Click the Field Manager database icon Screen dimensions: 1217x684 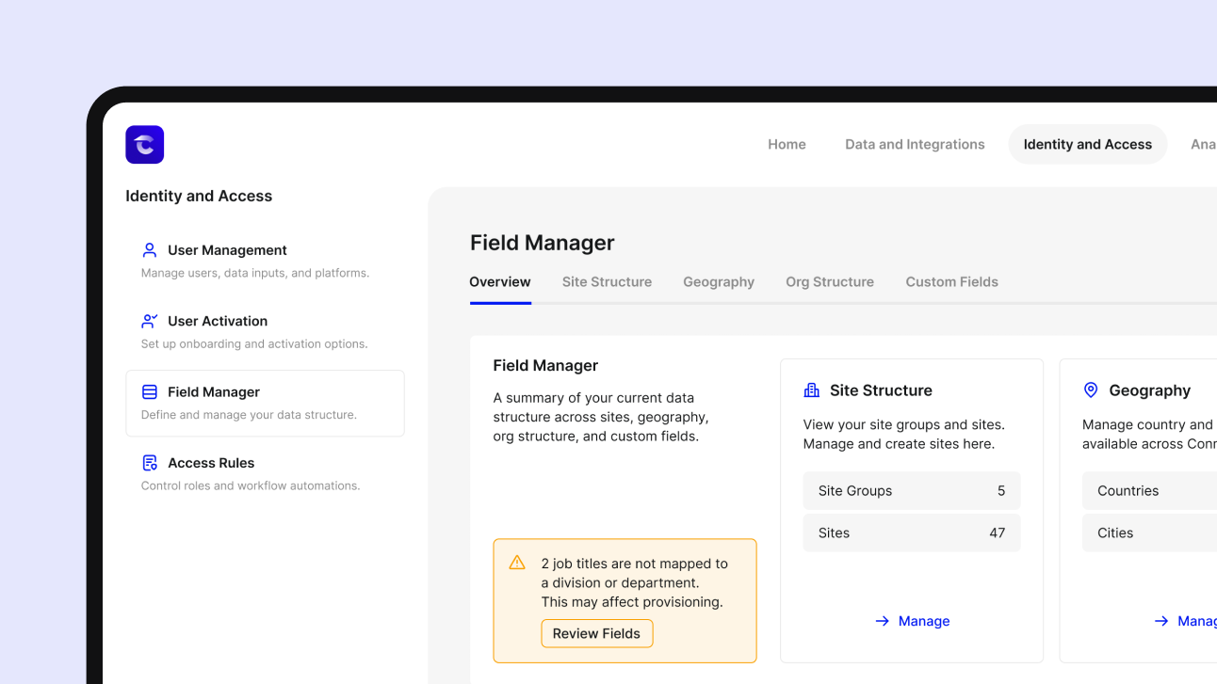[149, 392]
